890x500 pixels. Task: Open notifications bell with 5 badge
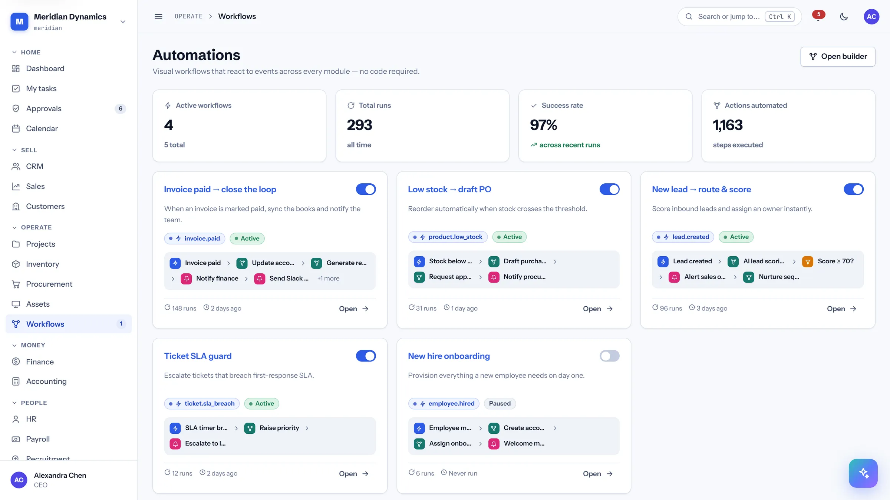tap(818, 16)
